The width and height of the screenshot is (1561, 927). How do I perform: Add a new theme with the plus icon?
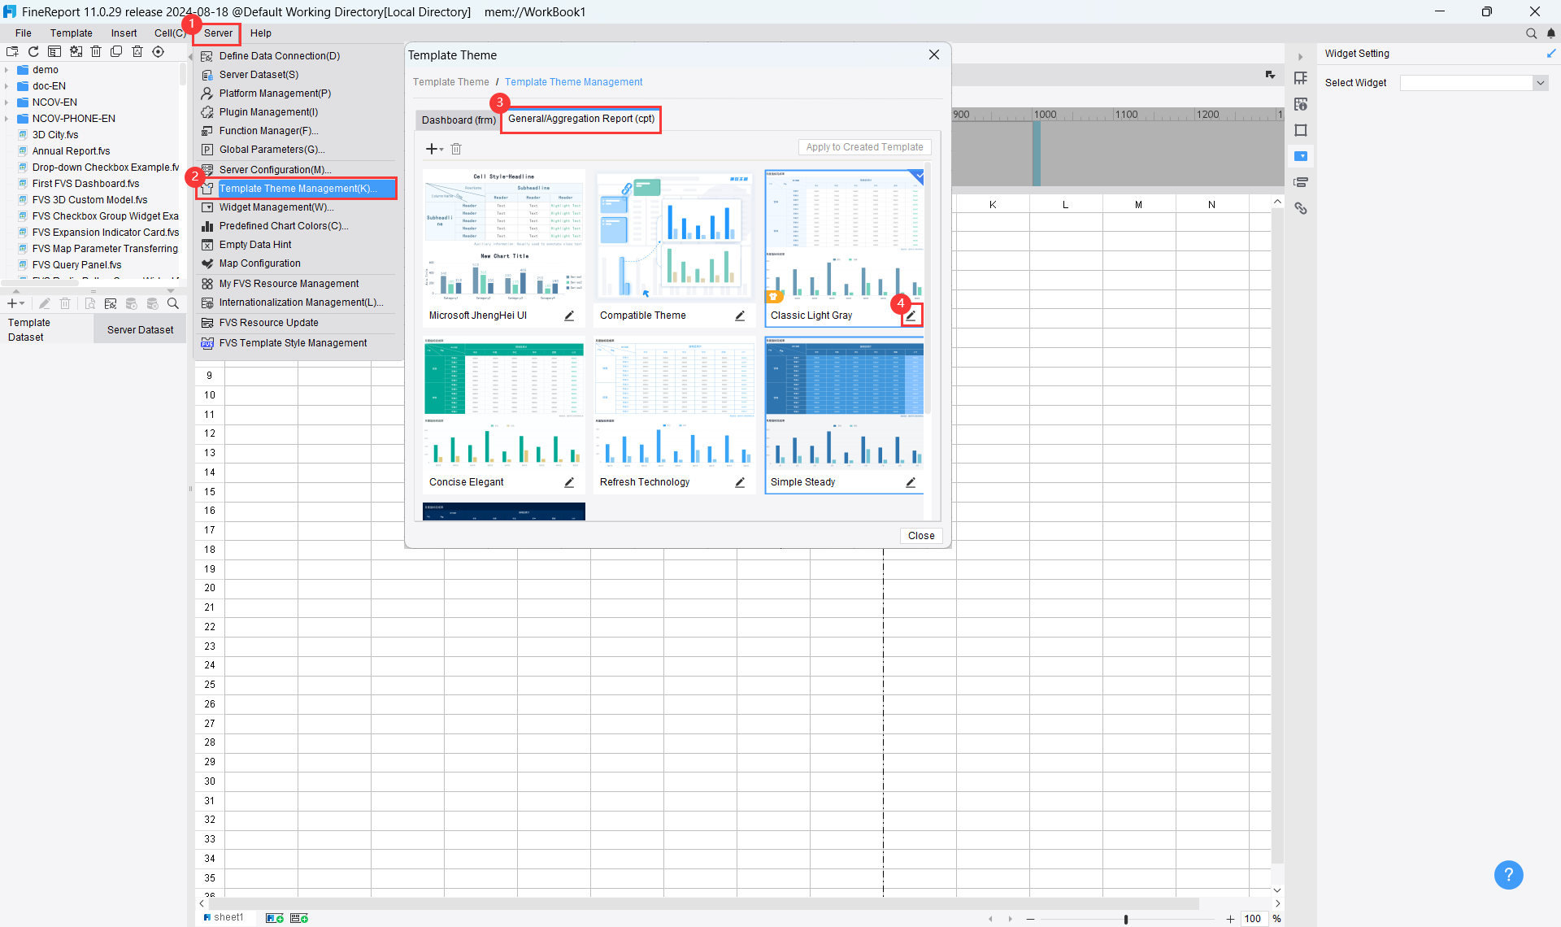(432, 149)
